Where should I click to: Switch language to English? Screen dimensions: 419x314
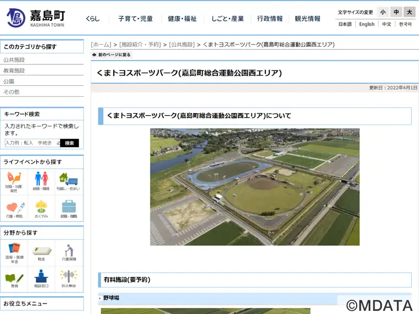(367, 24)
